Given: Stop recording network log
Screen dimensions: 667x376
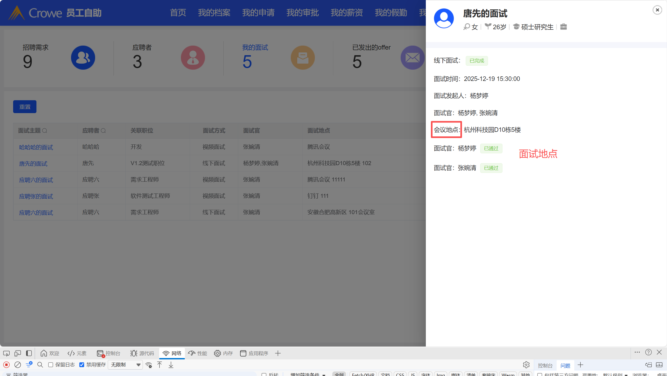Looking at the screenshot, I should point(6,365).
